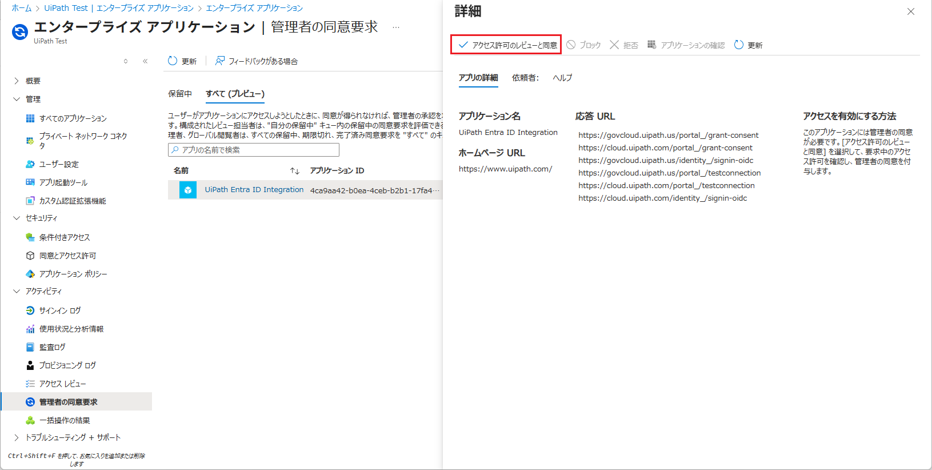Click the アクセス レビュー list icon
The width and height of the screenshot is (932, 470).
pos(30,384)
